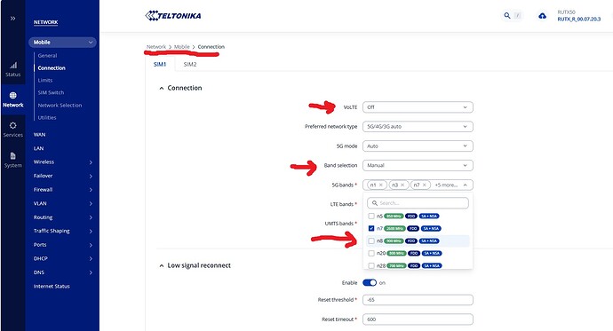The width and height of the screenshot is (613, 331).
Task: Collapse the 5G bands multi-select arrow
Action: pyautogui.click(x=466, y=185)
